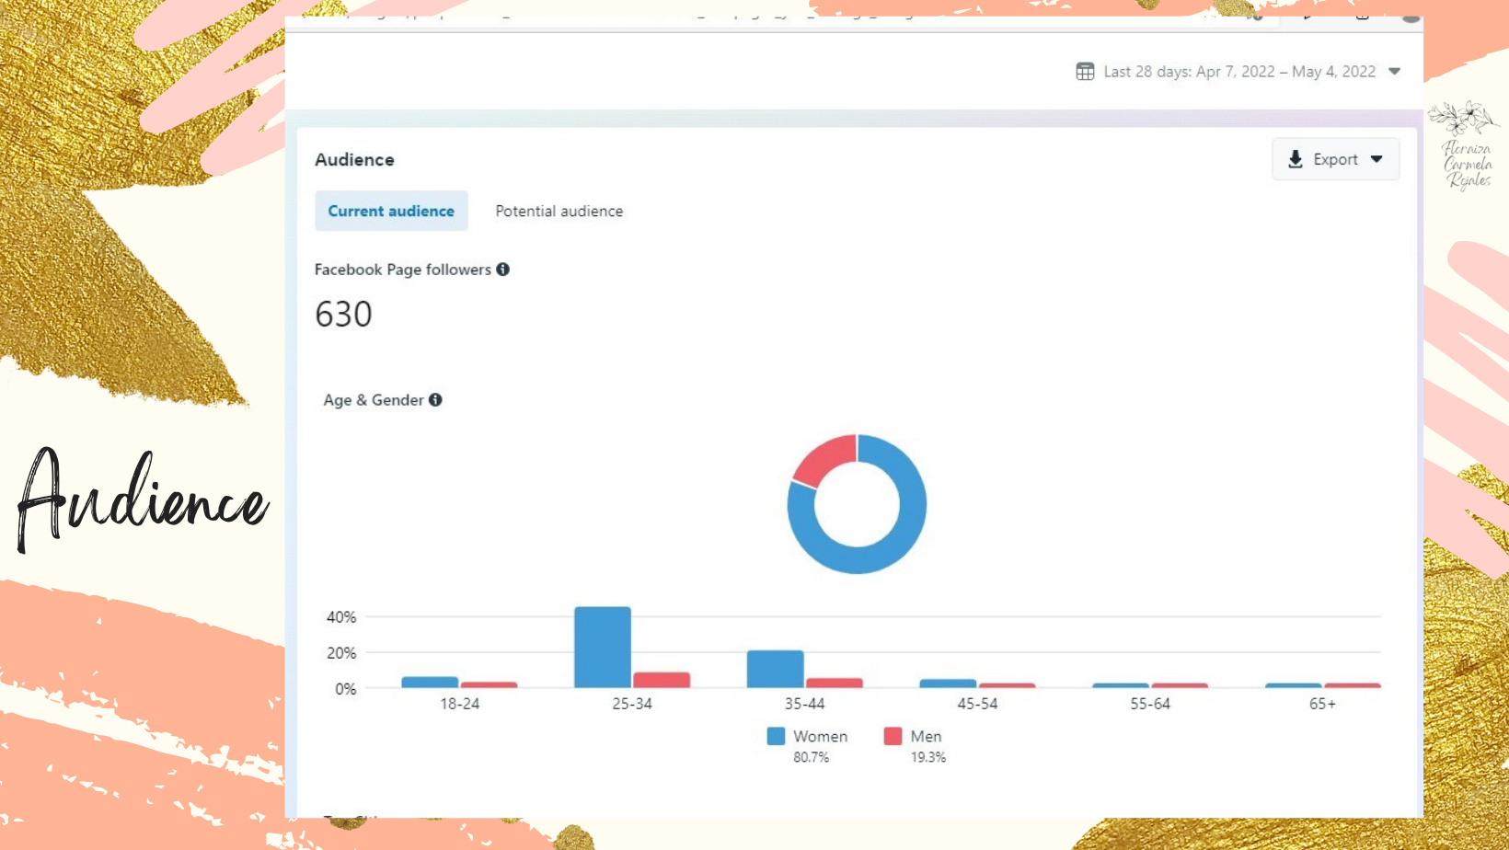Click the Men bar for 25-34
This screenshot has width=1509, height=850.
pyautogui.click(x=662, y=680)
